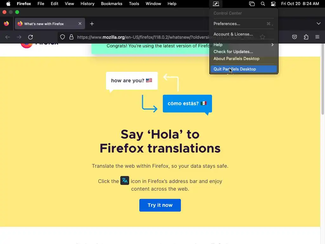
Task: Open the Window menu
Action: coord(153,4)
